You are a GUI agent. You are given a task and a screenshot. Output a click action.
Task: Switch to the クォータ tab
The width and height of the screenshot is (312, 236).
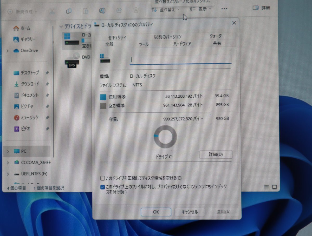(216, 36)
